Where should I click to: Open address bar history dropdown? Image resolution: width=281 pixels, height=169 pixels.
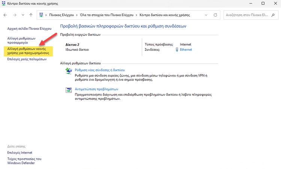(206, 15)
